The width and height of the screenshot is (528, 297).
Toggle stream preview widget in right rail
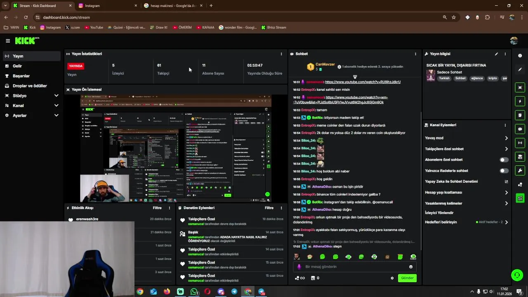pos(520,87)
